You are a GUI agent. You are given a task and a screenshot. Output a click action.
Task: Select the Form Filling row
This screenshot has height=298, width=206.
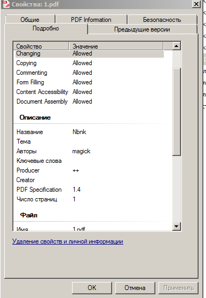pos(90,82)
